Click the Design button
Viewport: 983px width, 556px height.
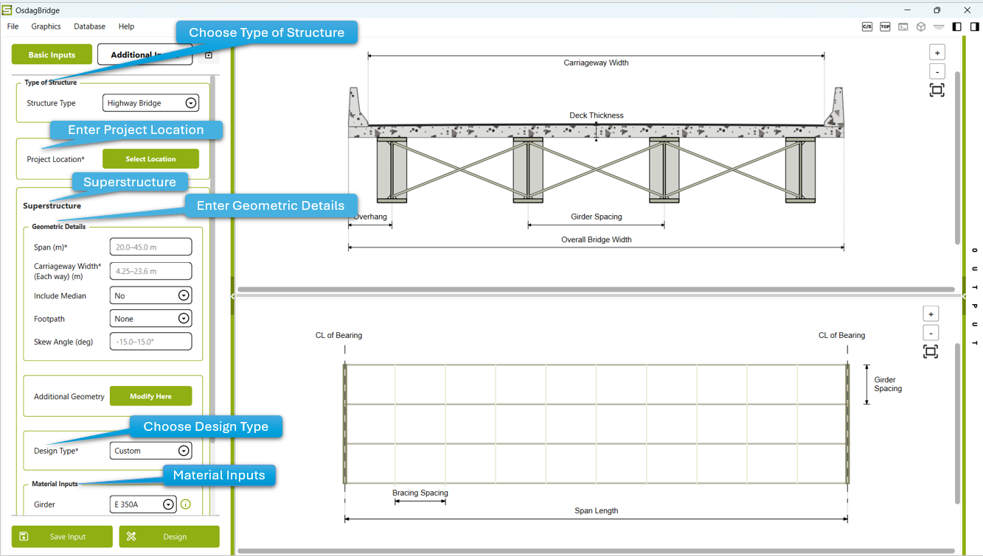point(169,537)
